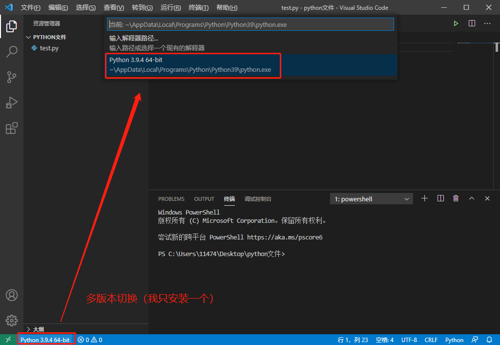Open the 运行(R) menu
This screenshot has width=500, height=345.
coord(170,8)
